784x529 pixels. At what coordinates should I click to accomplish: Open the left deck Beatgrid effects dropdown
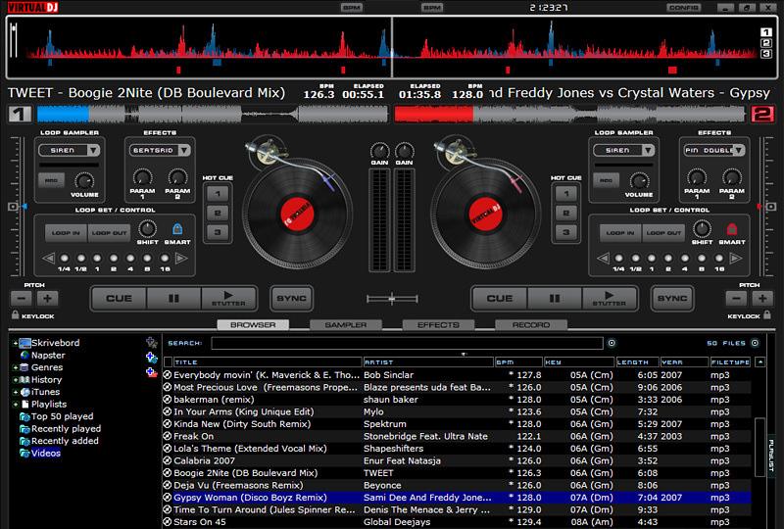(184, 150)
